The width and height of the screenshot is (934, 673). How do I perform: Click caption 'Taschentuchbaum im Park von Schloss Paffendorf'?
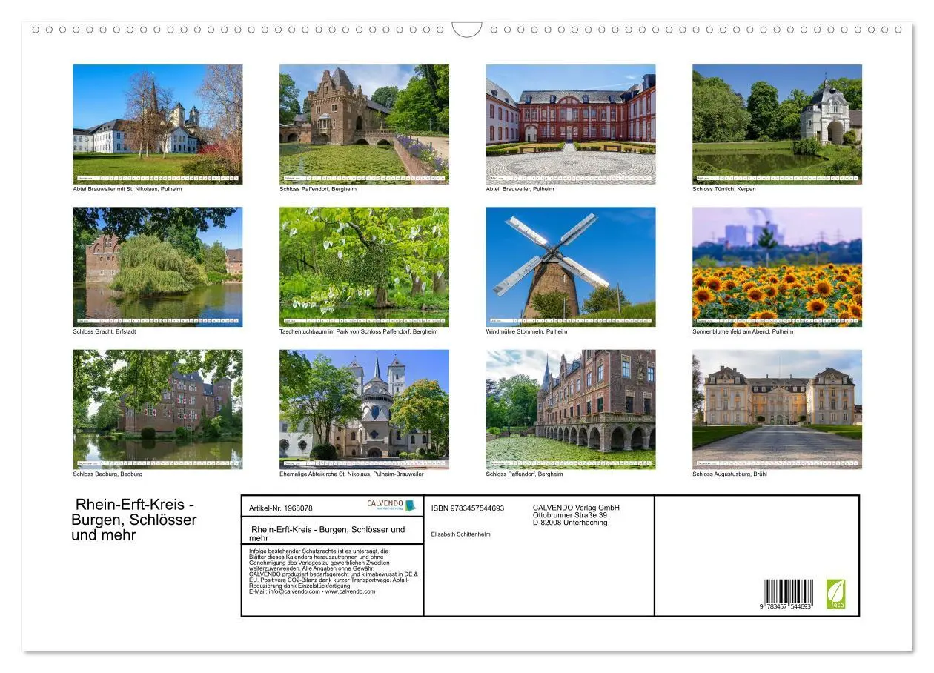pos(348,331)
